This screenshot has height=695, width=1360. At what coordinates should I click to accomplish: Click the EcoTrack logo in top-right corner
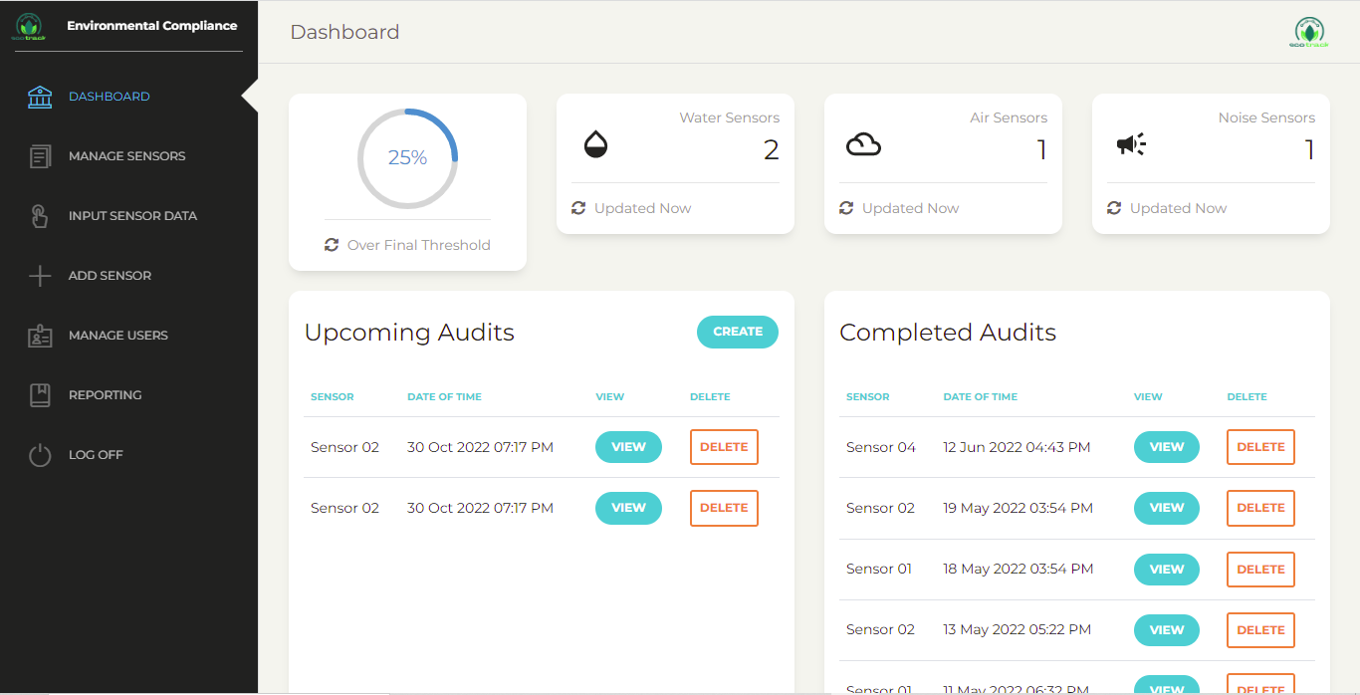1309,32
